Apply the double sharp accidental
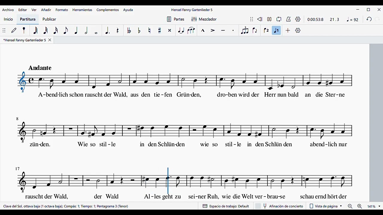383x215 pixels. click(x=170, y=30)
